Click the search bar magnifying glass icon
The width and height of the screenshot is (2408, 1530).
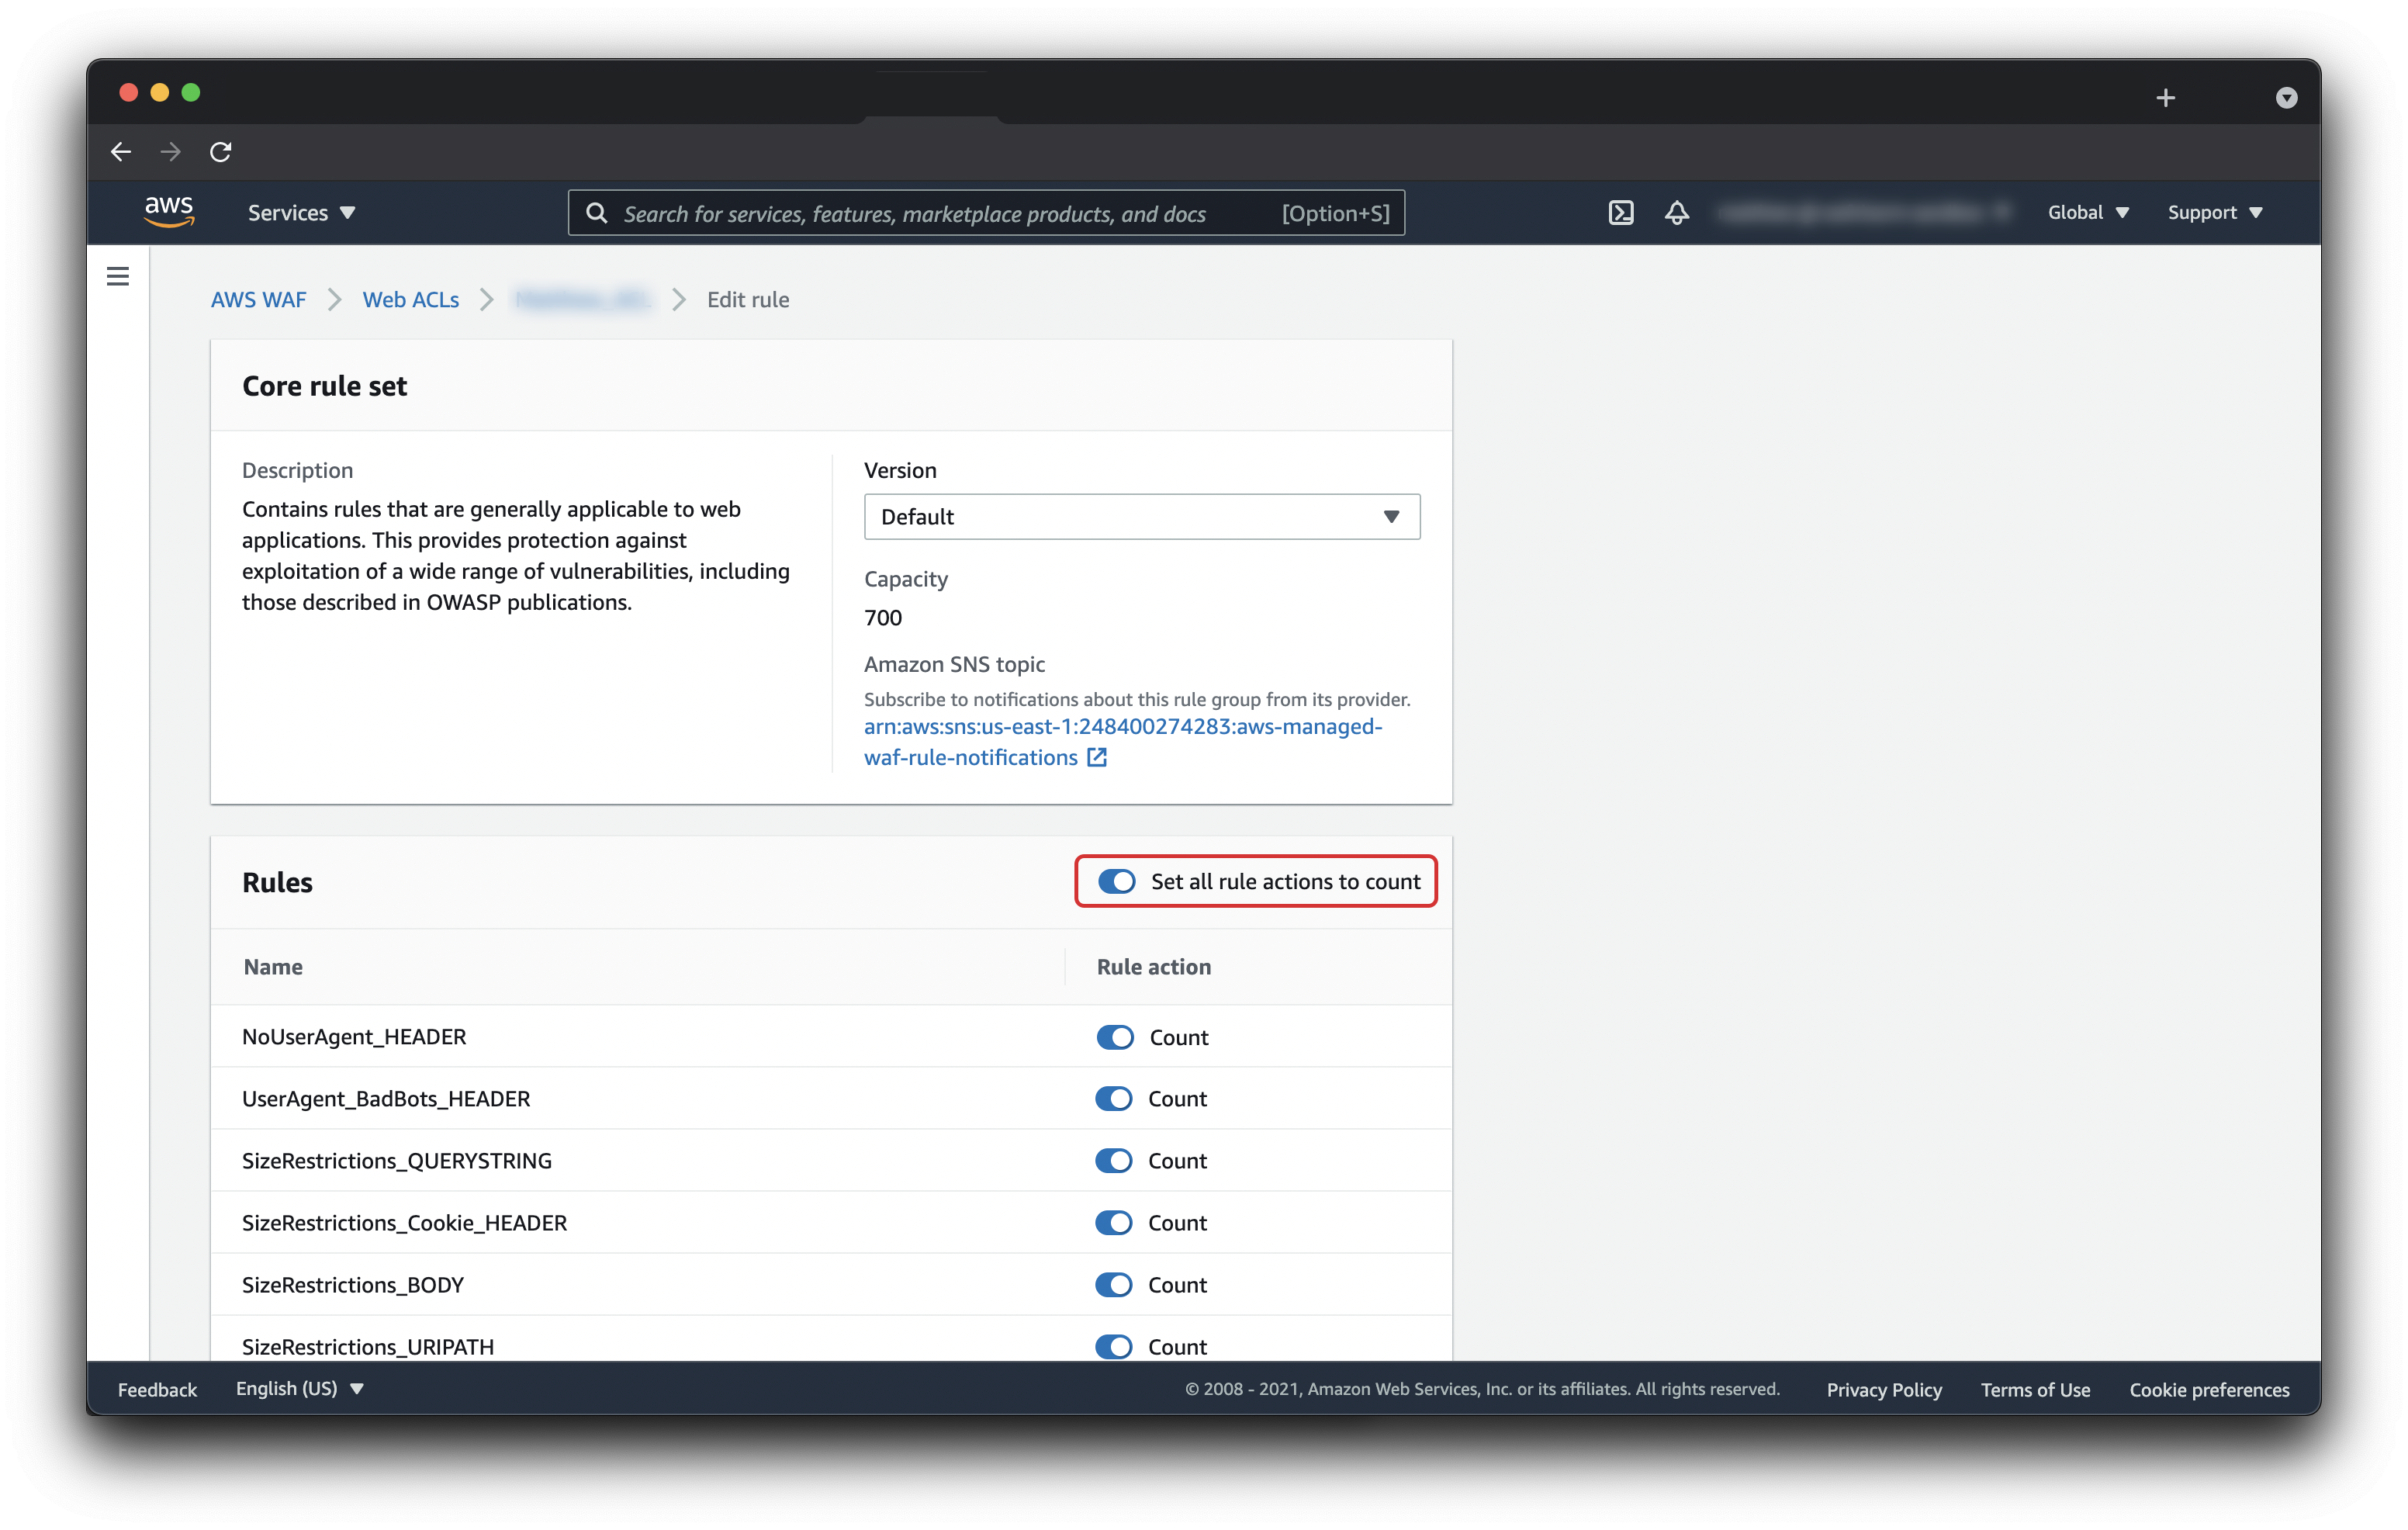pyautogui.click(x=595, y=213)
